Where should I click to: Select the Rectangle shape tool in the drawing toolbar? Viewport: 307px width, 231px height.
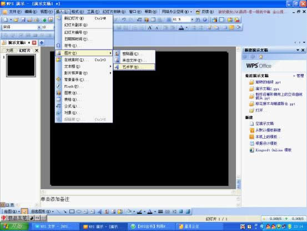[72, 212]
